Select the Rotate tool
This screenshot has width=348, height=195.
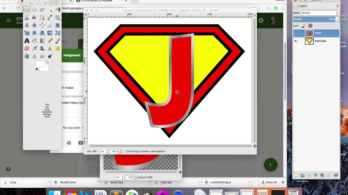tap(58, 25)
